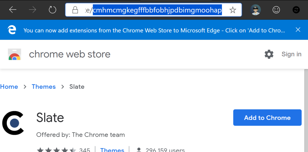Click inside the highlighted URL address bar

click(157, 10)
